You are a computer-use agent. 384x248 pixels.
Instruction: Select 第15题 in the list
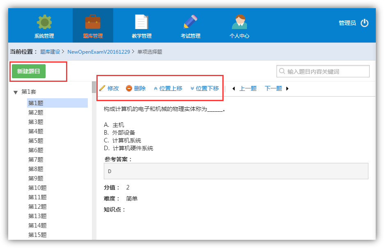point(37,235)
